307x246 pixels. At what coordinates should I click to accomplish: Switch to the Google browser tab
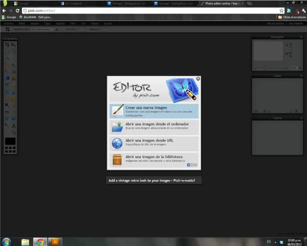[33, 4]
